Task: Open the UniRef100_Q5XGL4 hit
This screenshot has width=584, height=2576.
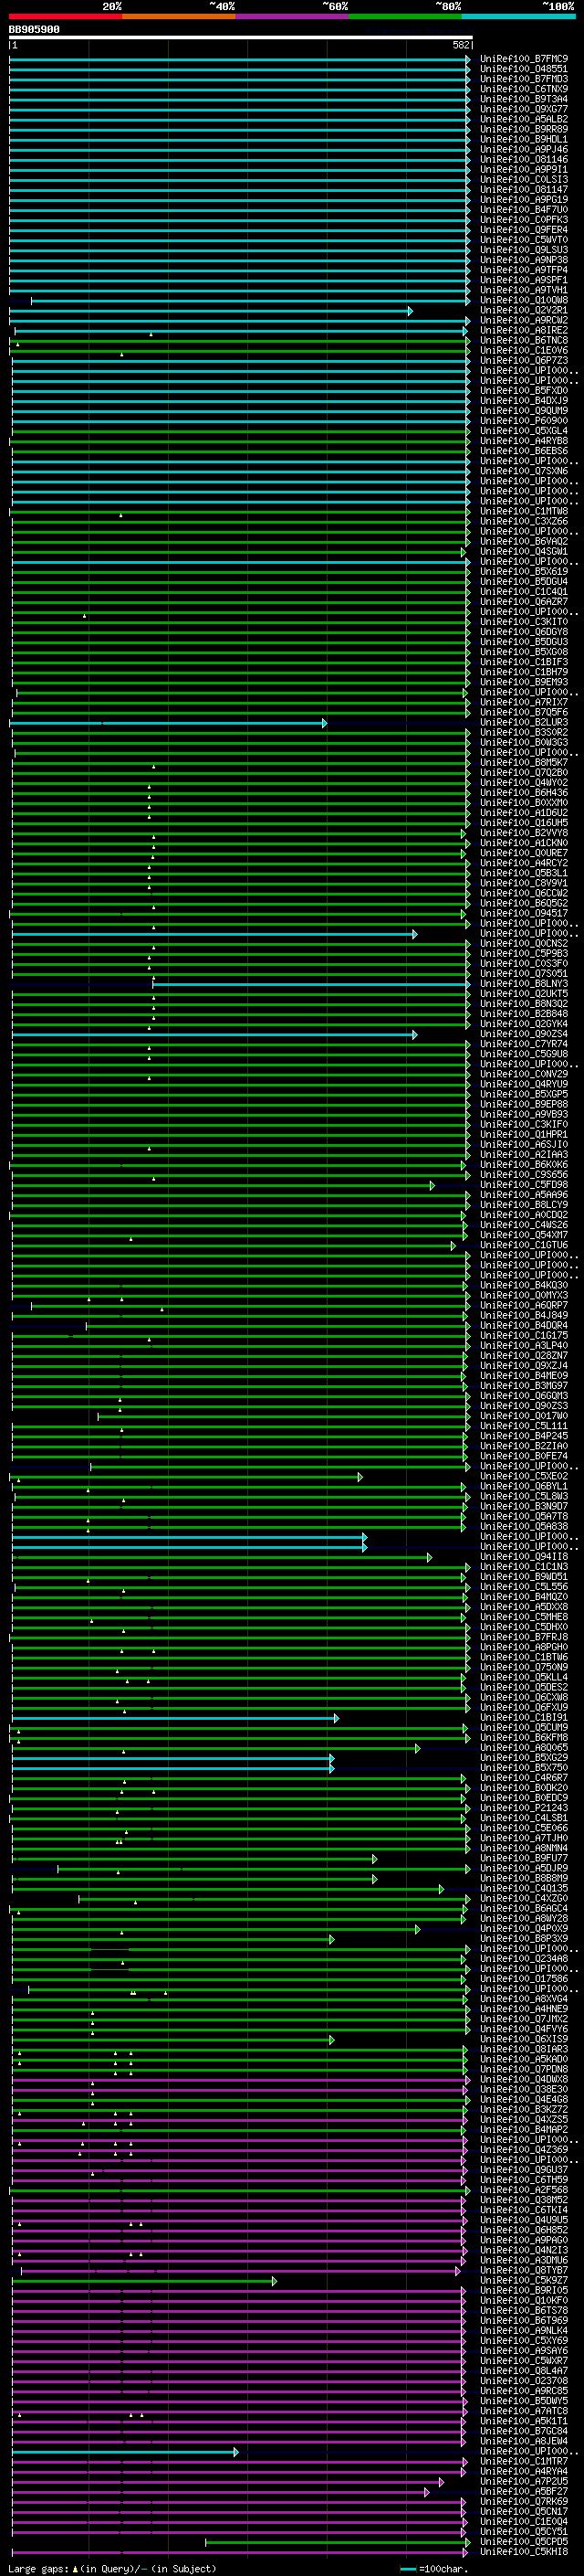Action: [523, 431]
